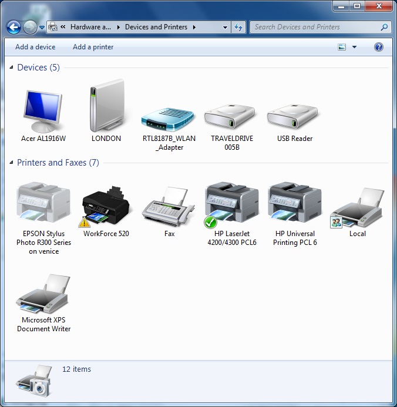
Task: Select the HP Universal Printing PCL 6 icon
Action: (295, 203)
